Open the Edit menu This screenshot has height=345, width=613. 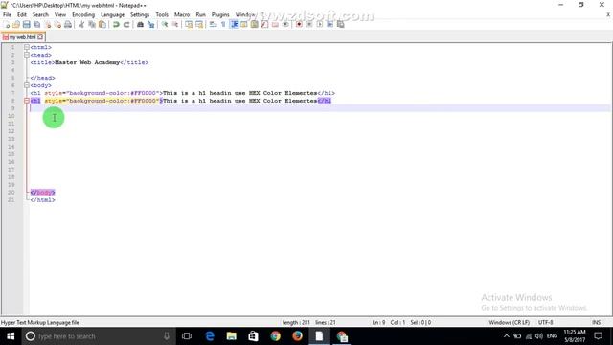click(22, 14)
